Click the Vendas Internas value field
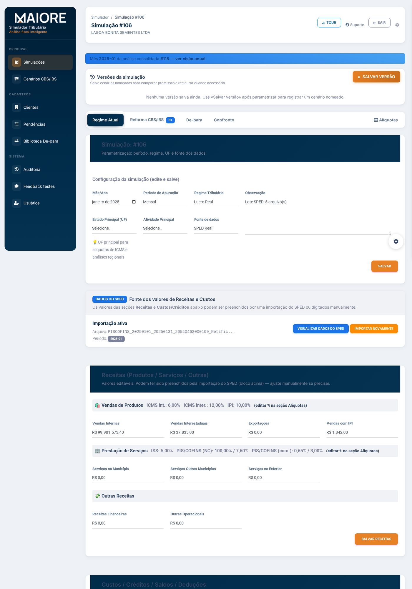The height and width of the screenshot is (589, 412). tap(128, 432)
